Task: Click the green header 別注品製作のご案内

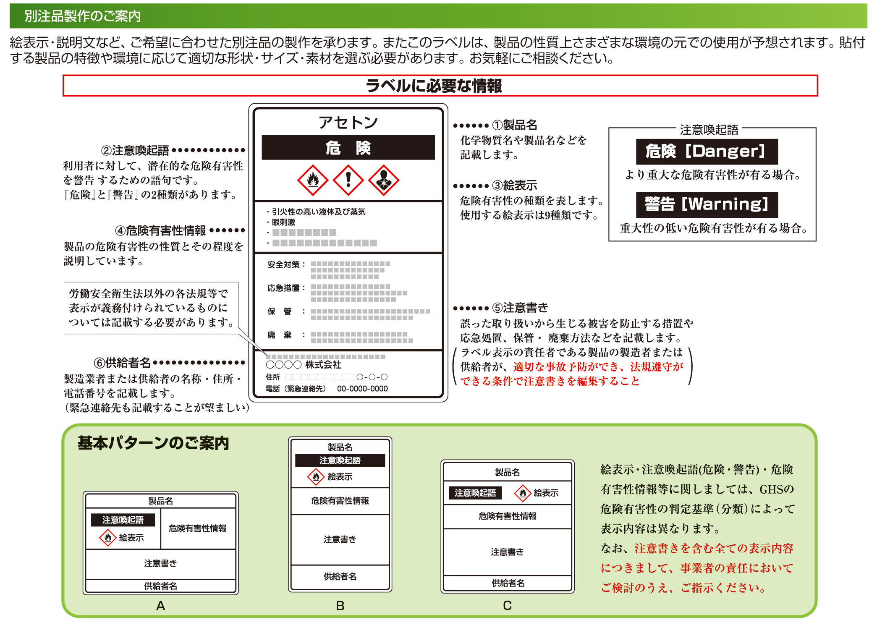Action: coord(438,16)
